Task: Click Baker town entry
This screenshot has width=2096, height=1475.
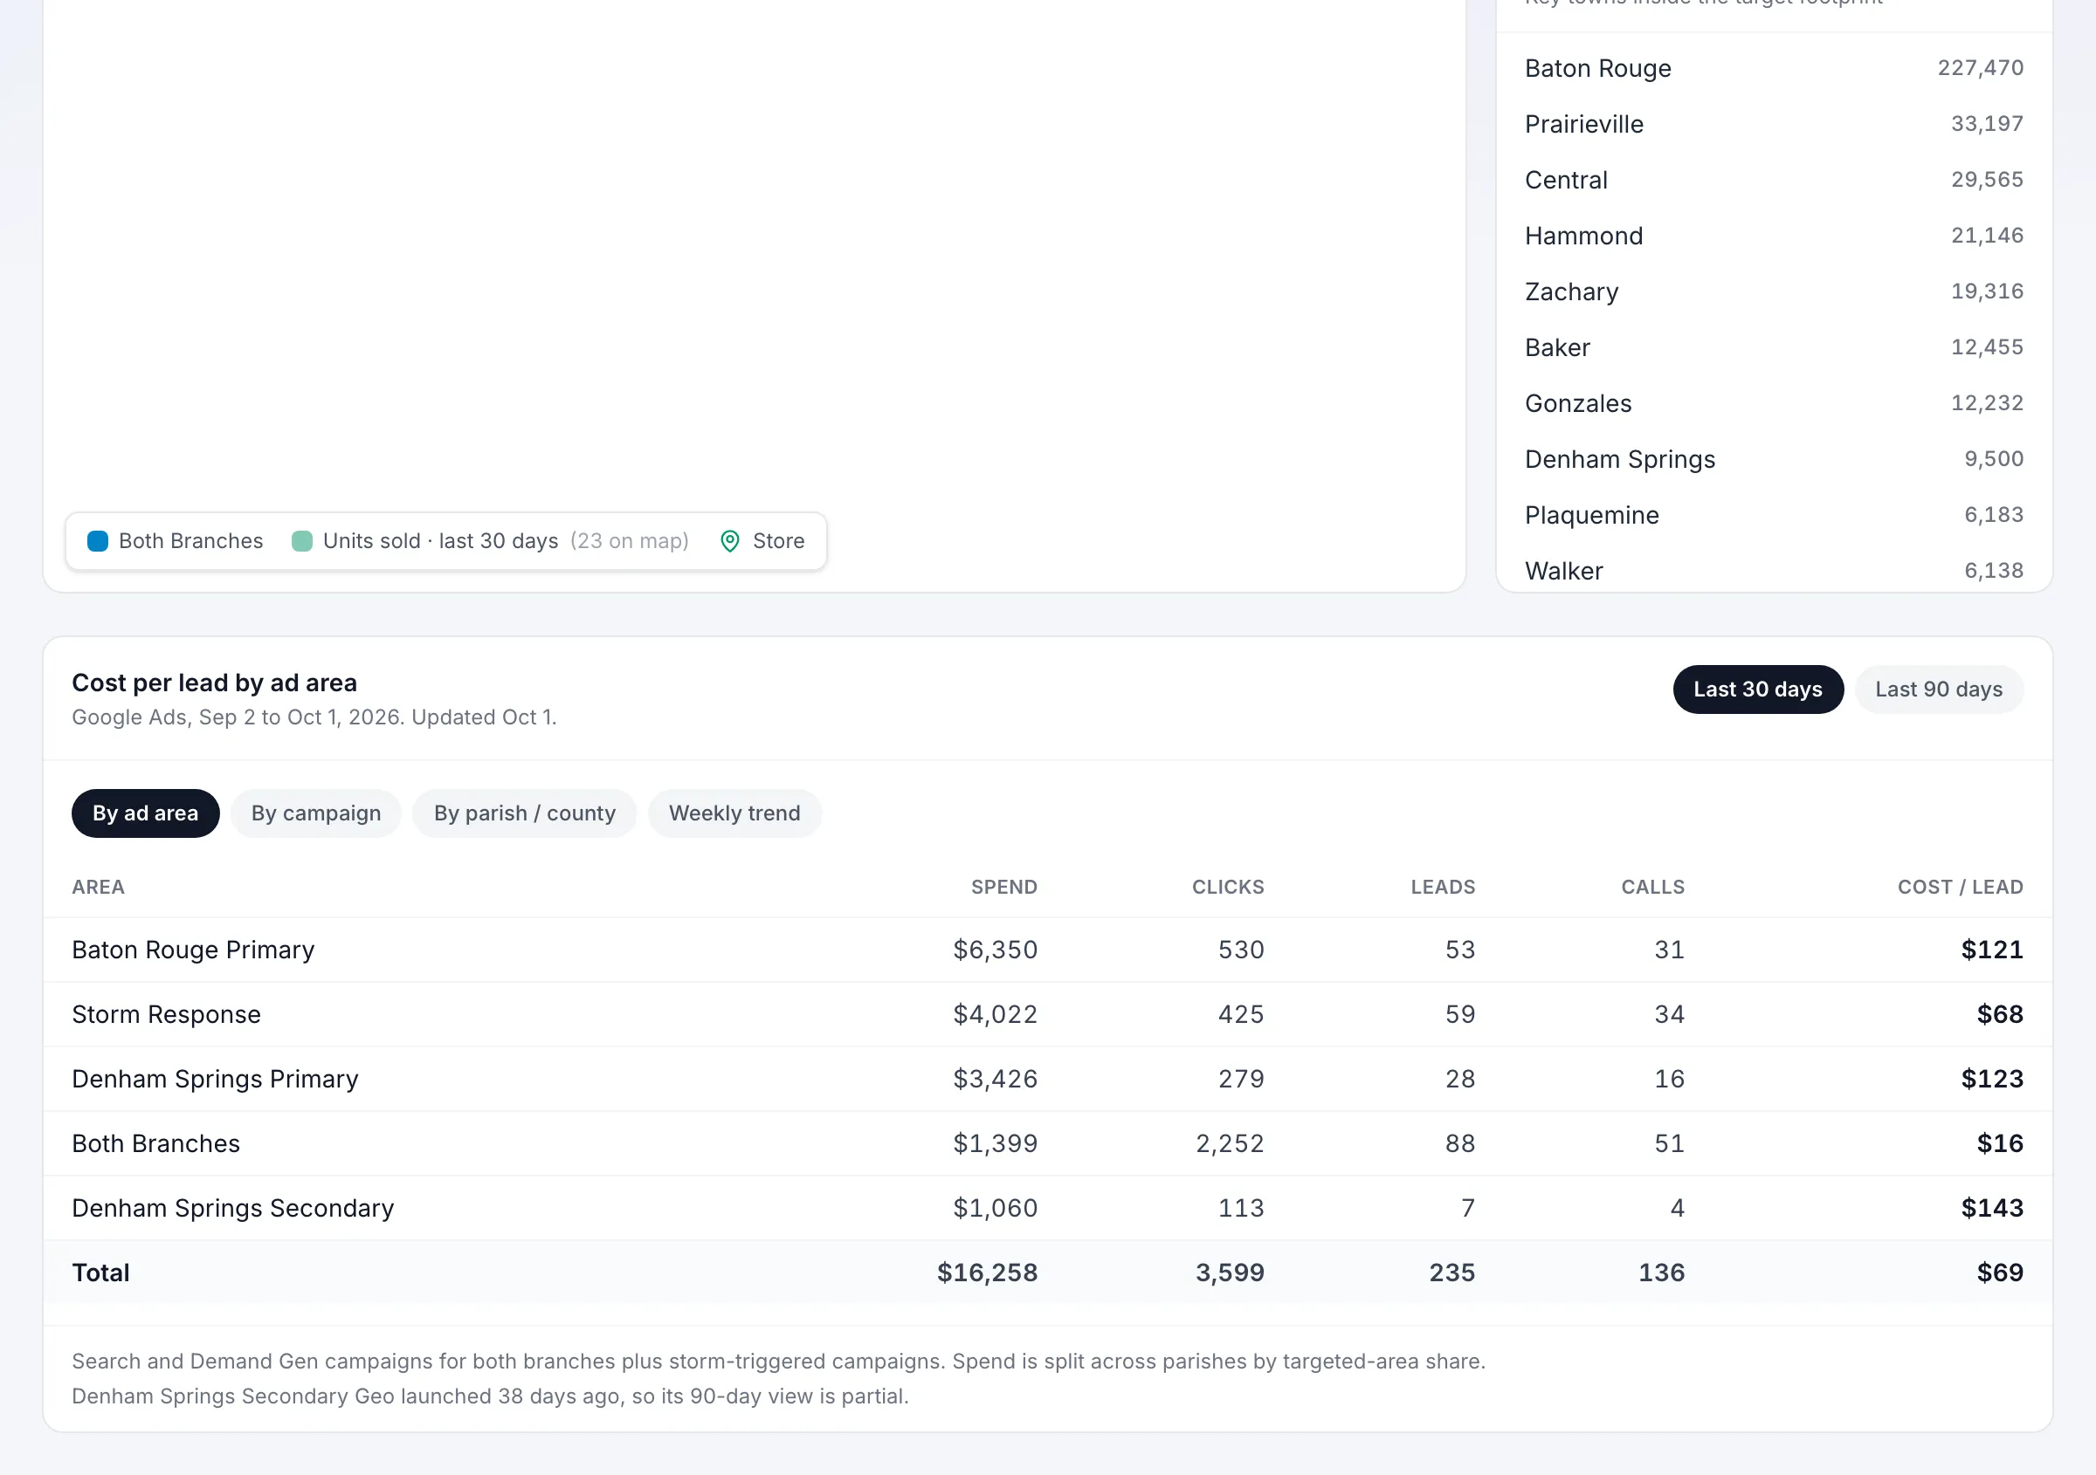Action: point(1557,347)
